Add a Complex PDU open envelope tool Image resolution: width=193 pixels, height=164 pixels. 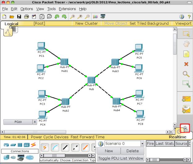pos(186,109)
